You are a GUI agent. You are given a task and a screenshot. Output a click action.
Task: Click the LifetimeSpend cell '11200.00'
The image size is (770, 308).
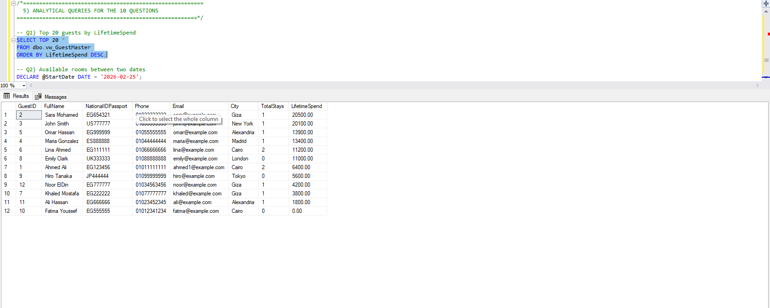click(x=307, y=150)
